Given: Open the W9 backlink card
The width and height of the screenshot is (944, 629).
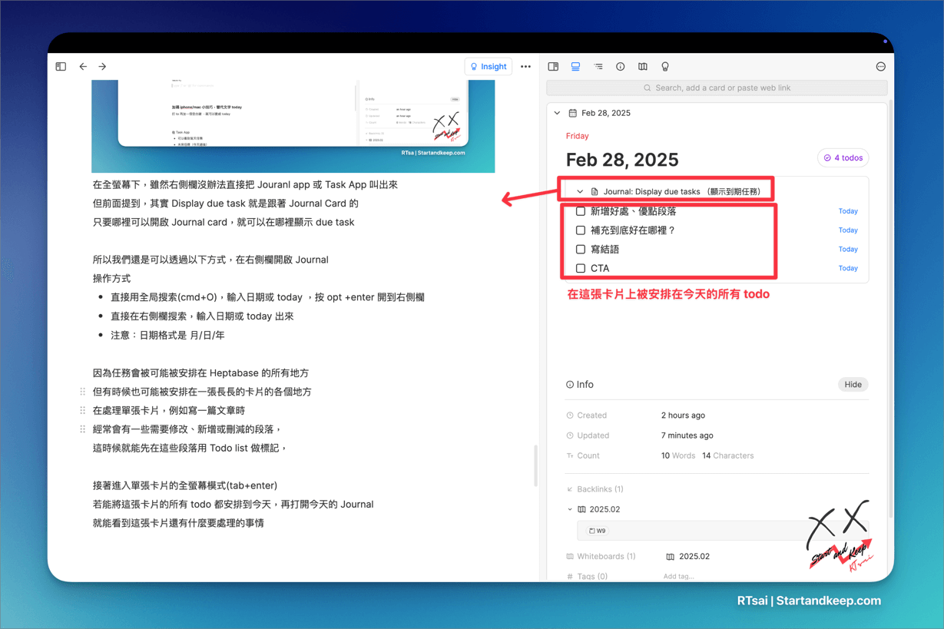Looking at the screenshot, I should coord(598,531).
